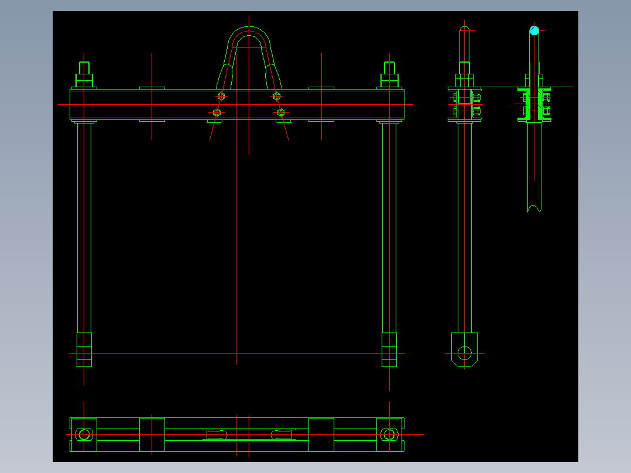This screenshot has height=473, width=631.
Task: Select the pin hole circle in side-view eye
Action: click(x=464, y=353)
